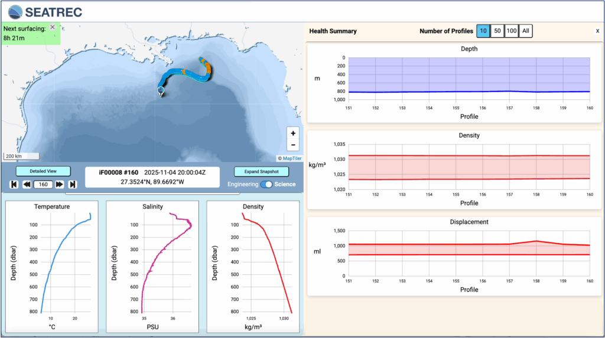This screenshot has width=605, height=338.
Task: Click the Expand Snapshot button
Action: coord(261,171)
